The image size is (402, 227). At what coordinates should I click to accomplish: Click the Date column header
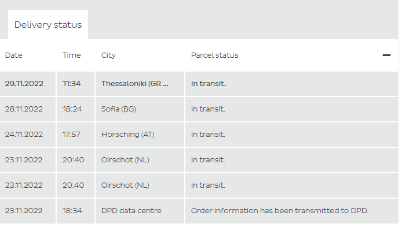(x=13, y=55)
